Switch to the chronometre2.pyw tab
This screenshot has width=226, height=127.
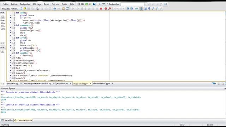101,84
